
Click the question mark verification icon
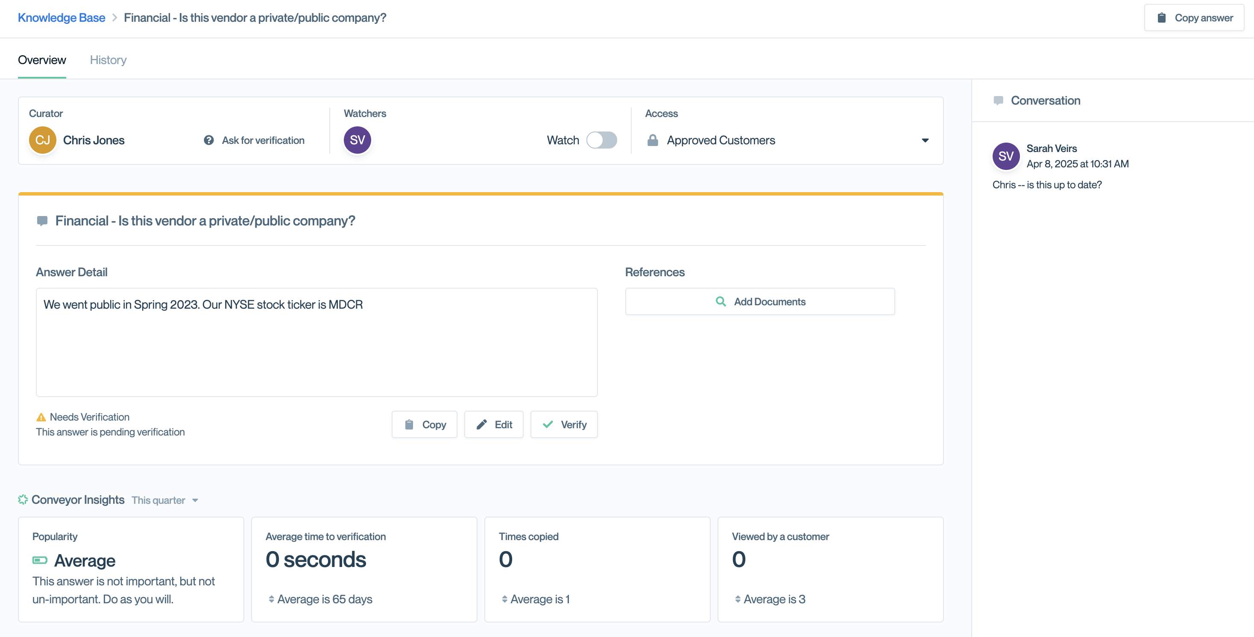point(209,140)
